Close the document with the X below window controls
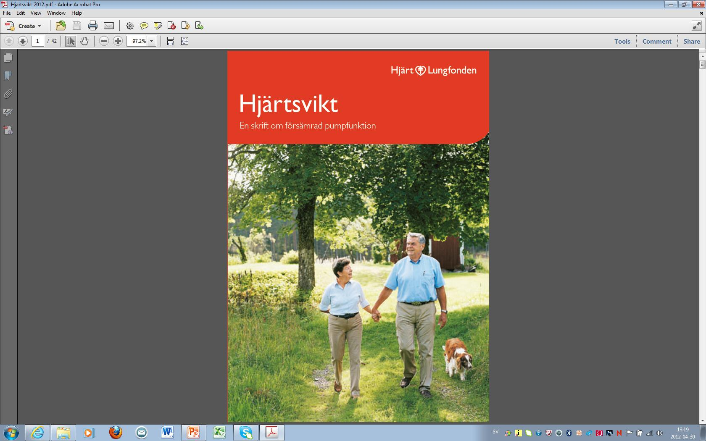Viewport: 706px width, 441px height. pos(701,13)
